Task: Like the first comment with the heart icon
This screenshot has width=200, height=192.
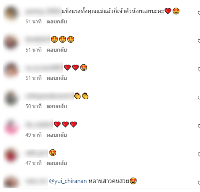Action: point(199,13)
